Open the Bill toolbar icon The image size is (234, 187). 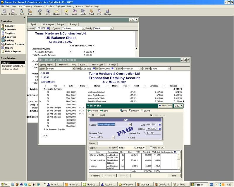[40, 12]
